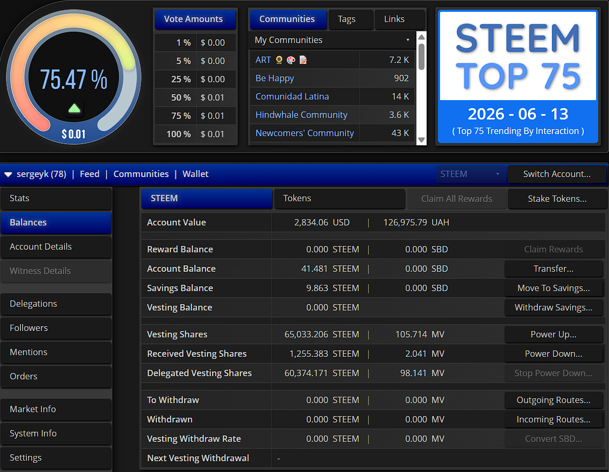Open Orders in sidebar
The height and width of the screenshot is (472, 609).
point(56,376)
